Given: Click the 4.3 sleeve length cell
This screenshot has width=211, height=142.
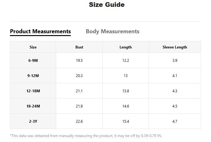Looking at the screenshot, I should [x=175, y=91].
